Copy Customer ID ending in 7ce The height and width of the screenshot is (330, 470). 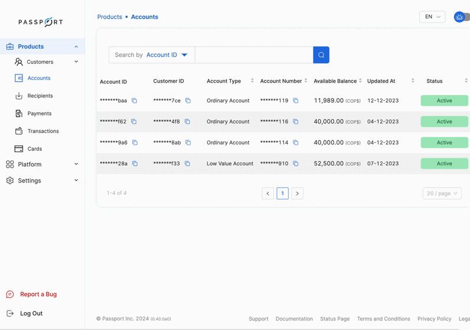click(188, 101)
